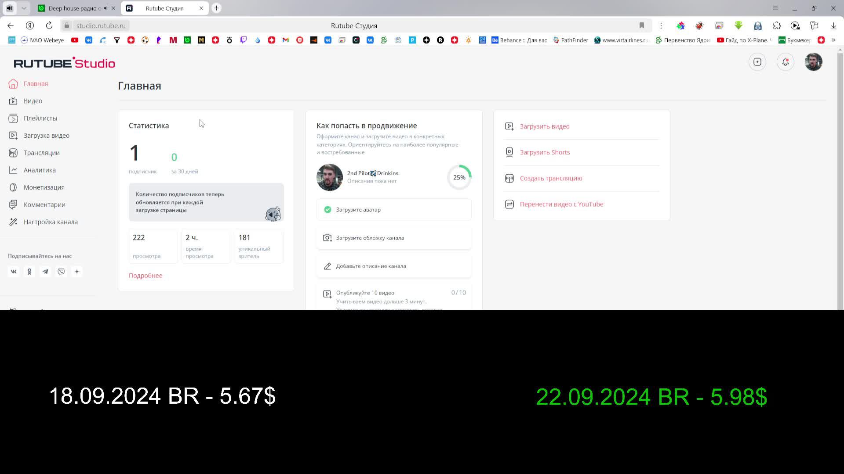
Task: Click the 222 просмотра stat card
Action: (x=153, y=246)
